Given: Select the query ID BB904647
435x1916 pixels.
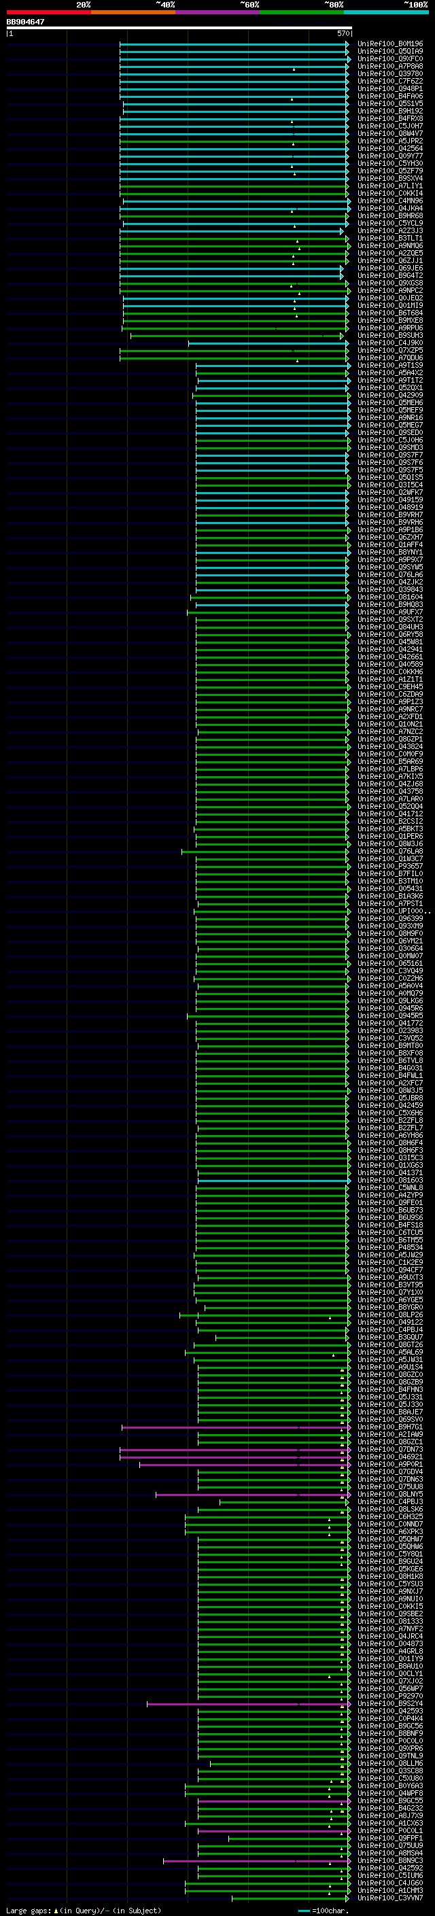Looking at the screenshot, I should [x=25, y=22].
